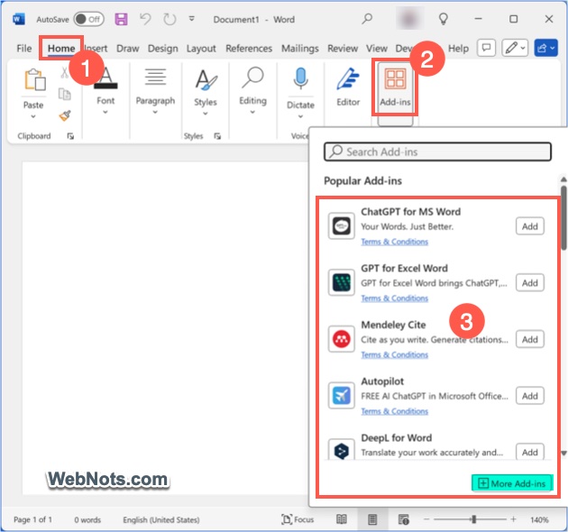Open the References tab
The image size is (568, 532).
(x=249, y=48)
